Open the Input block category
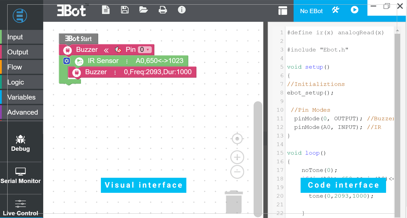This screenshot has height=218, width=407. (x=22, y=37)
